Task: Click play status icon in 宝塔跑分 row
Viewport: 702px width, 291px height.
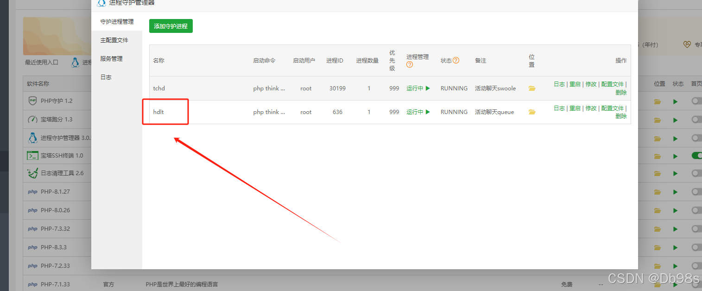Action: click(x=676, y=120)
